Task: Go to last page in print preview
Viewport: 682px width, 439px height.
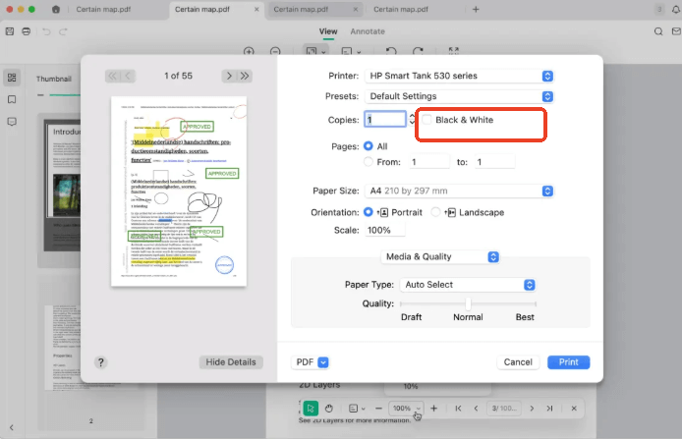Action: [x=245, y=76]
